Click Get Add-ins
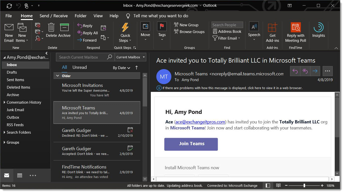This screenshot has width=344, height=193. click(272, 33)
